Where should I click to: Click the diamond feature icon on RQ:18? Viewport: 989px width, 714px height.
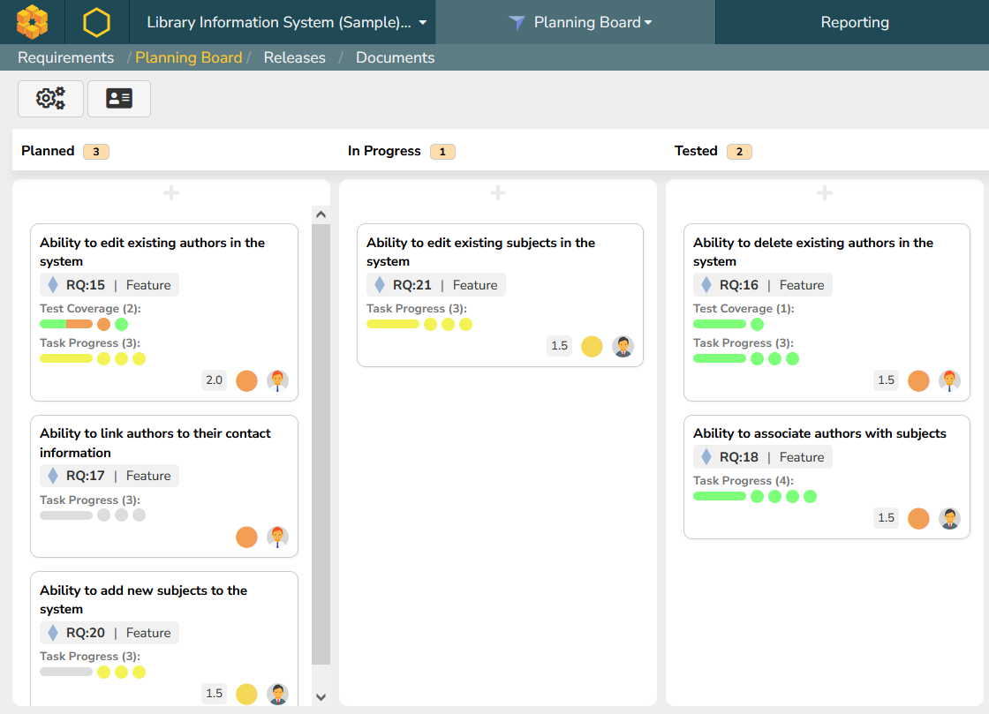click(706, 457)
